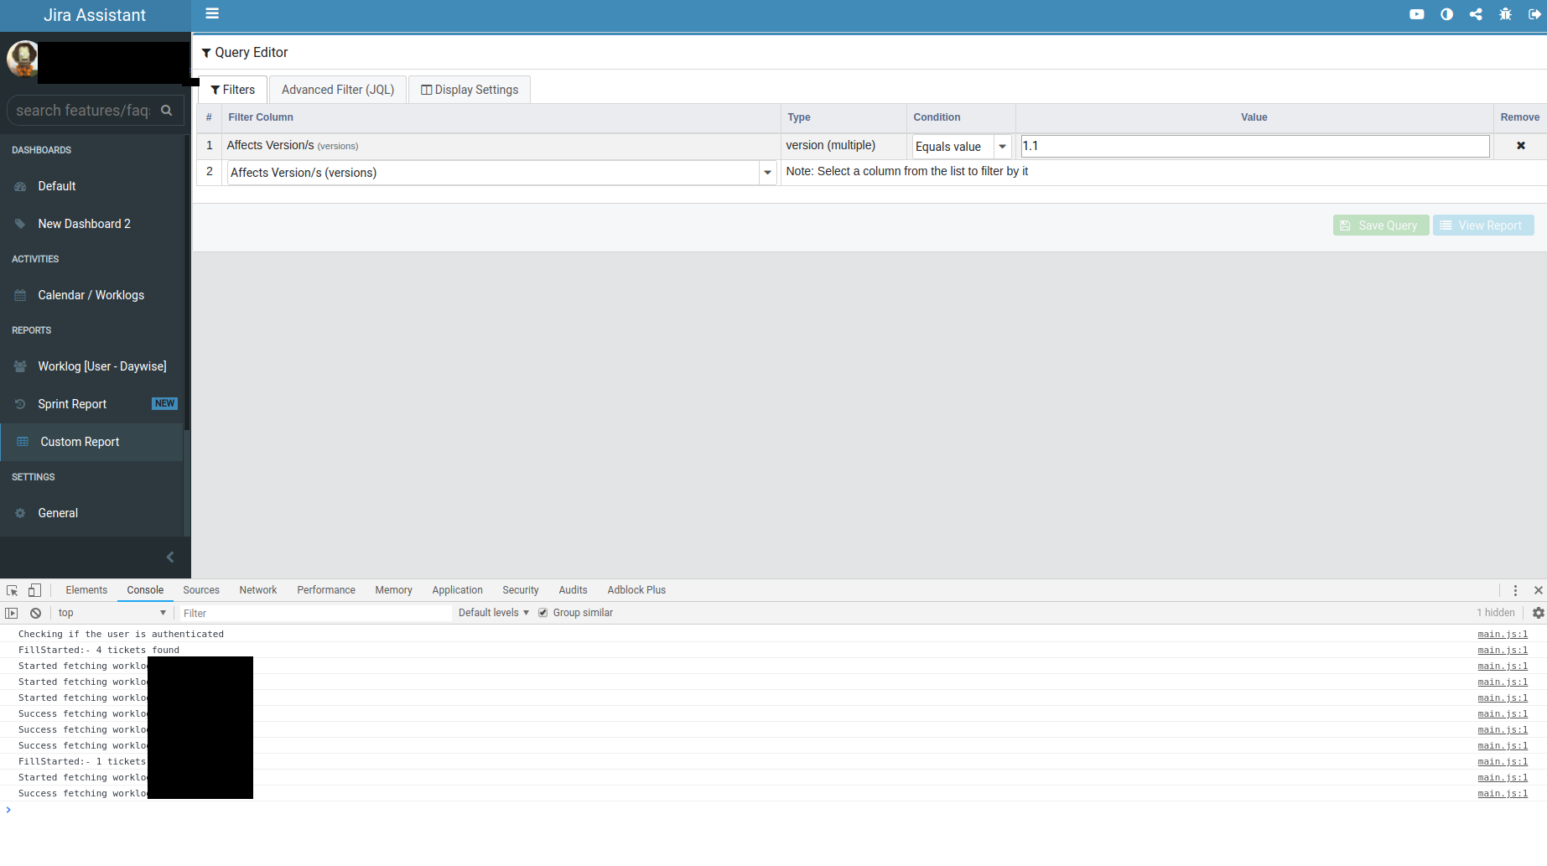The image size is (1547, 866).
Task: Activate DevTools inspect element icon
Action: point(12,590)
